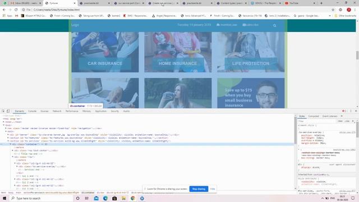
Task: Switch to the Network panel tab
Action: point(57,111)
